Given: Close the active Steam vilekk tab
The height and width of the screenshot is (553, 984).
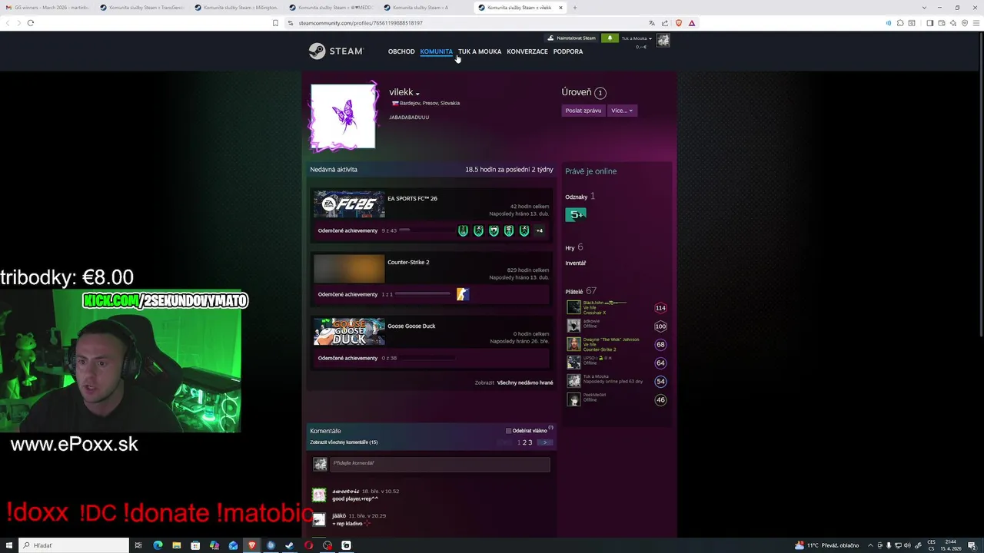Looking at the screenshot, I should [560, 8].
